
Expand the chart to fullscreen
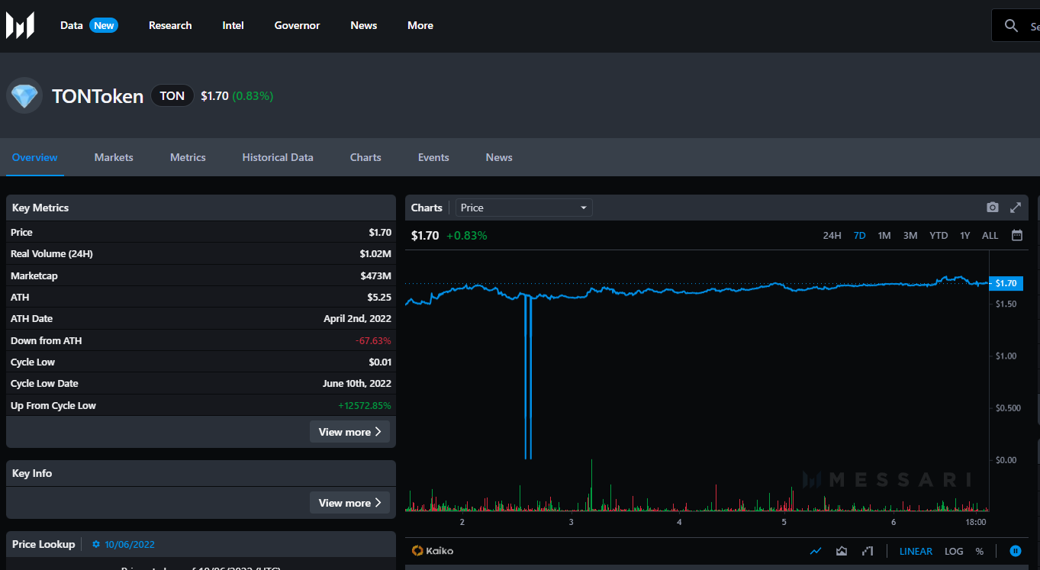1016,208
